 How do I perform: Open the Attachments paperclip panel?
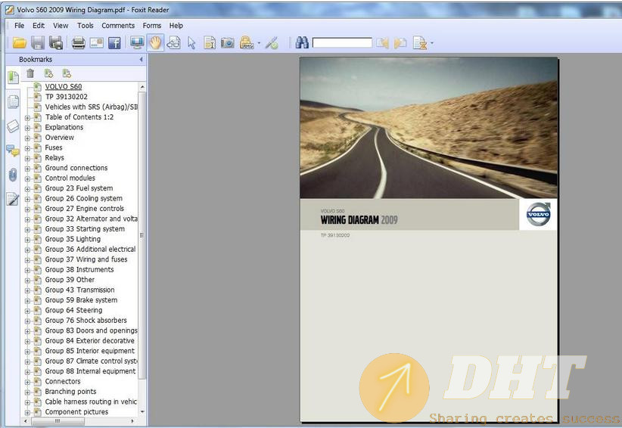(13, 175)
